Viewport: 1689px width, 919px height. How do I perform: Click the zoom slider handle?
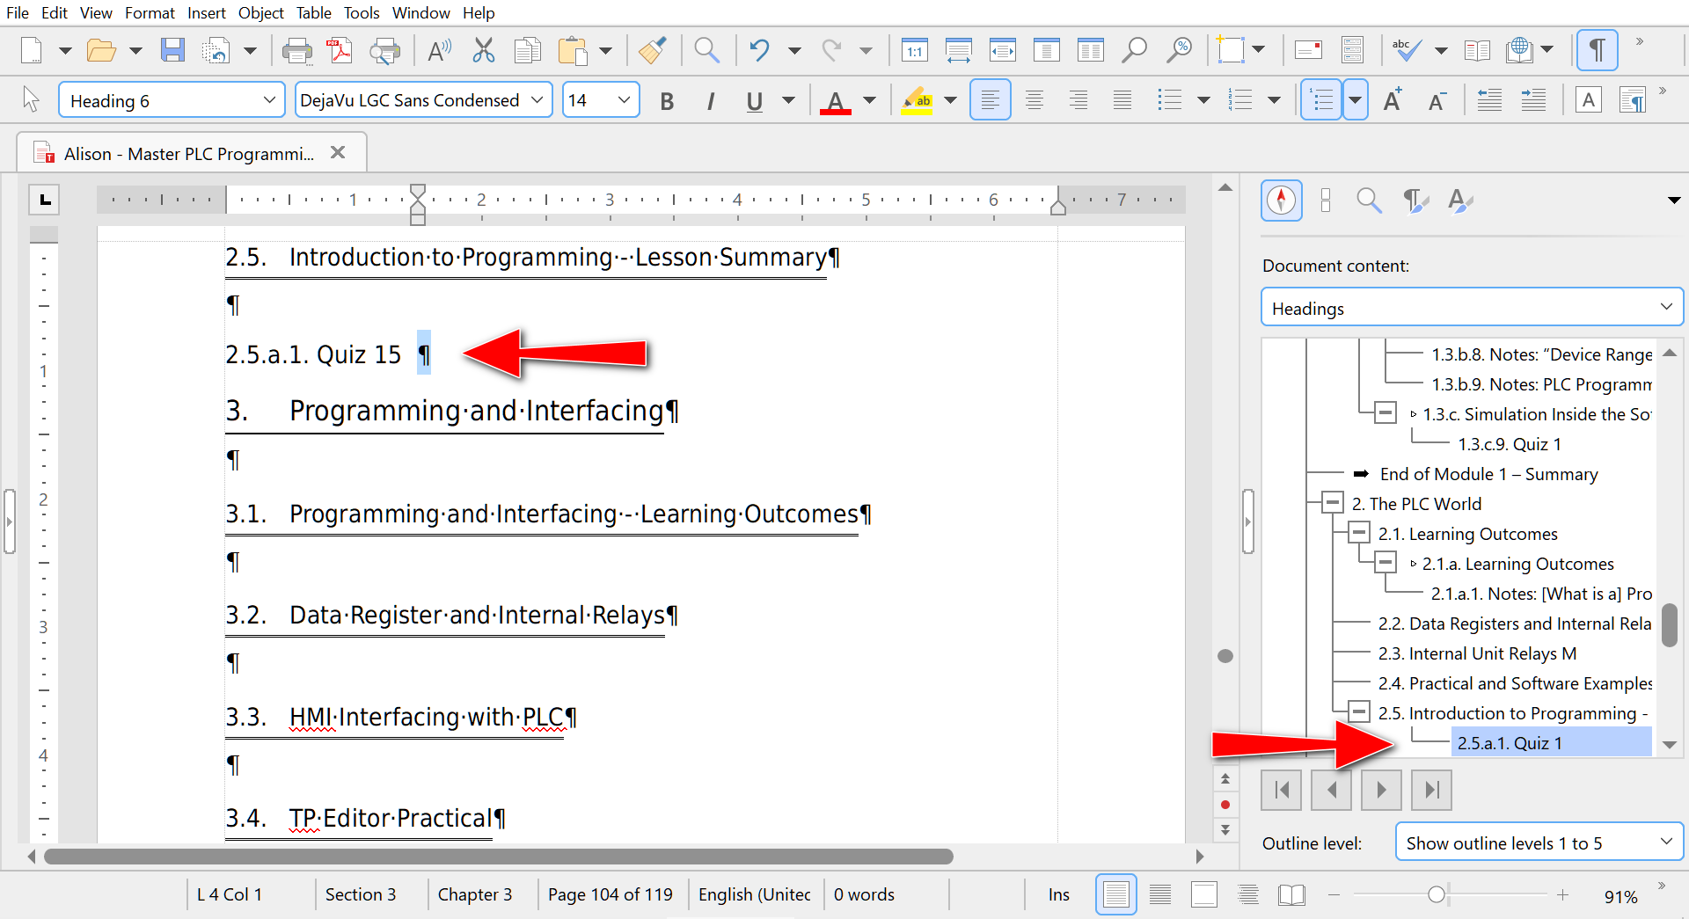point(1436,894)
